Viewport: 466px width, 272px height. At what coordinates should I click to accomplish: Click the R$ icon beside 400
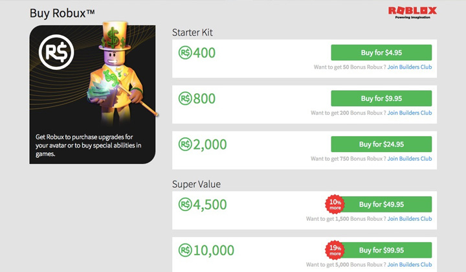185,53
